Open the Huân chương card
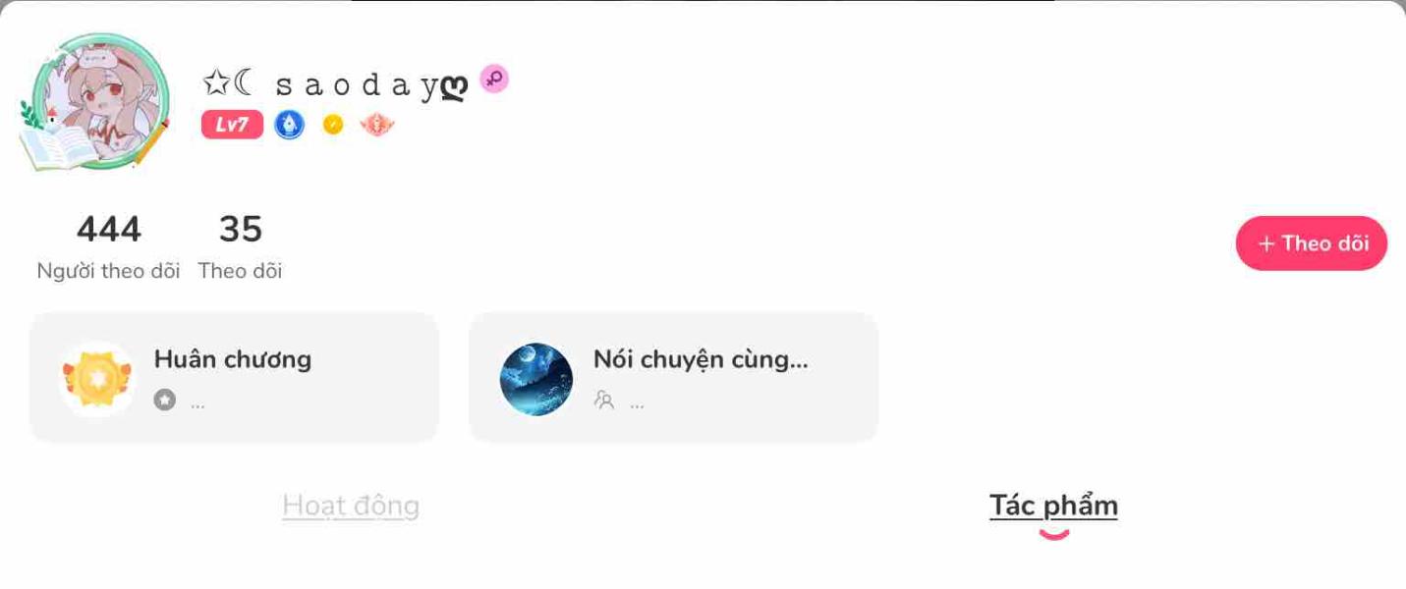The width and height of the screenshot is (1406, 589). [234, 378]
